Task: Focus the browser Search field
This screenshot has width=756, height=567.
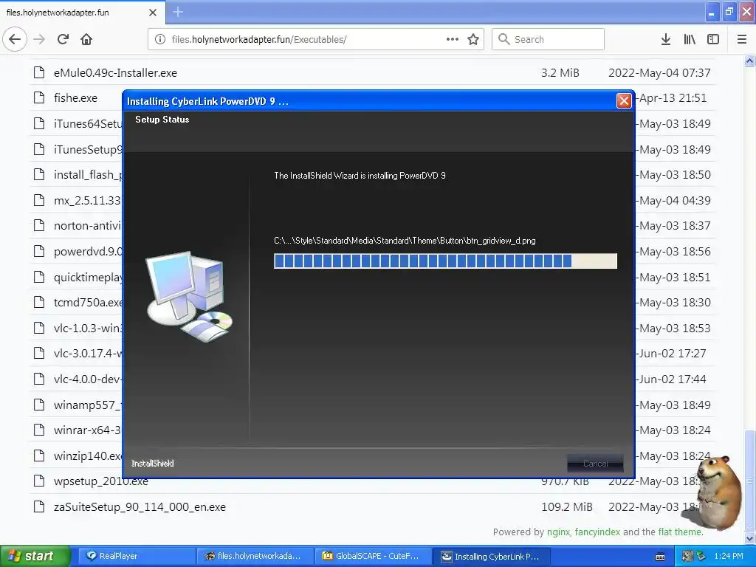Action: (548, 39)
